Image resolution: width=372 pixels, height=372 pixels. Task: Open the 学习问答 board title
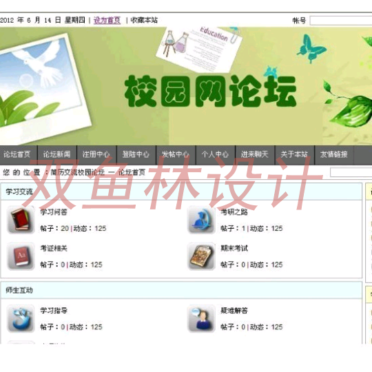point(54,212)
